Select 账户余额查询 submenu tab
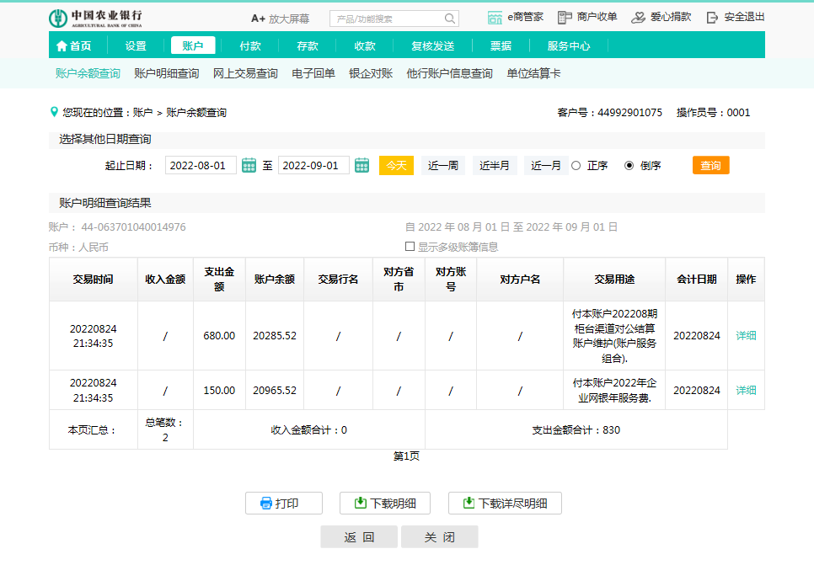Image resolution: width=814 pixels, height=565 pixels. coord(88,73)
